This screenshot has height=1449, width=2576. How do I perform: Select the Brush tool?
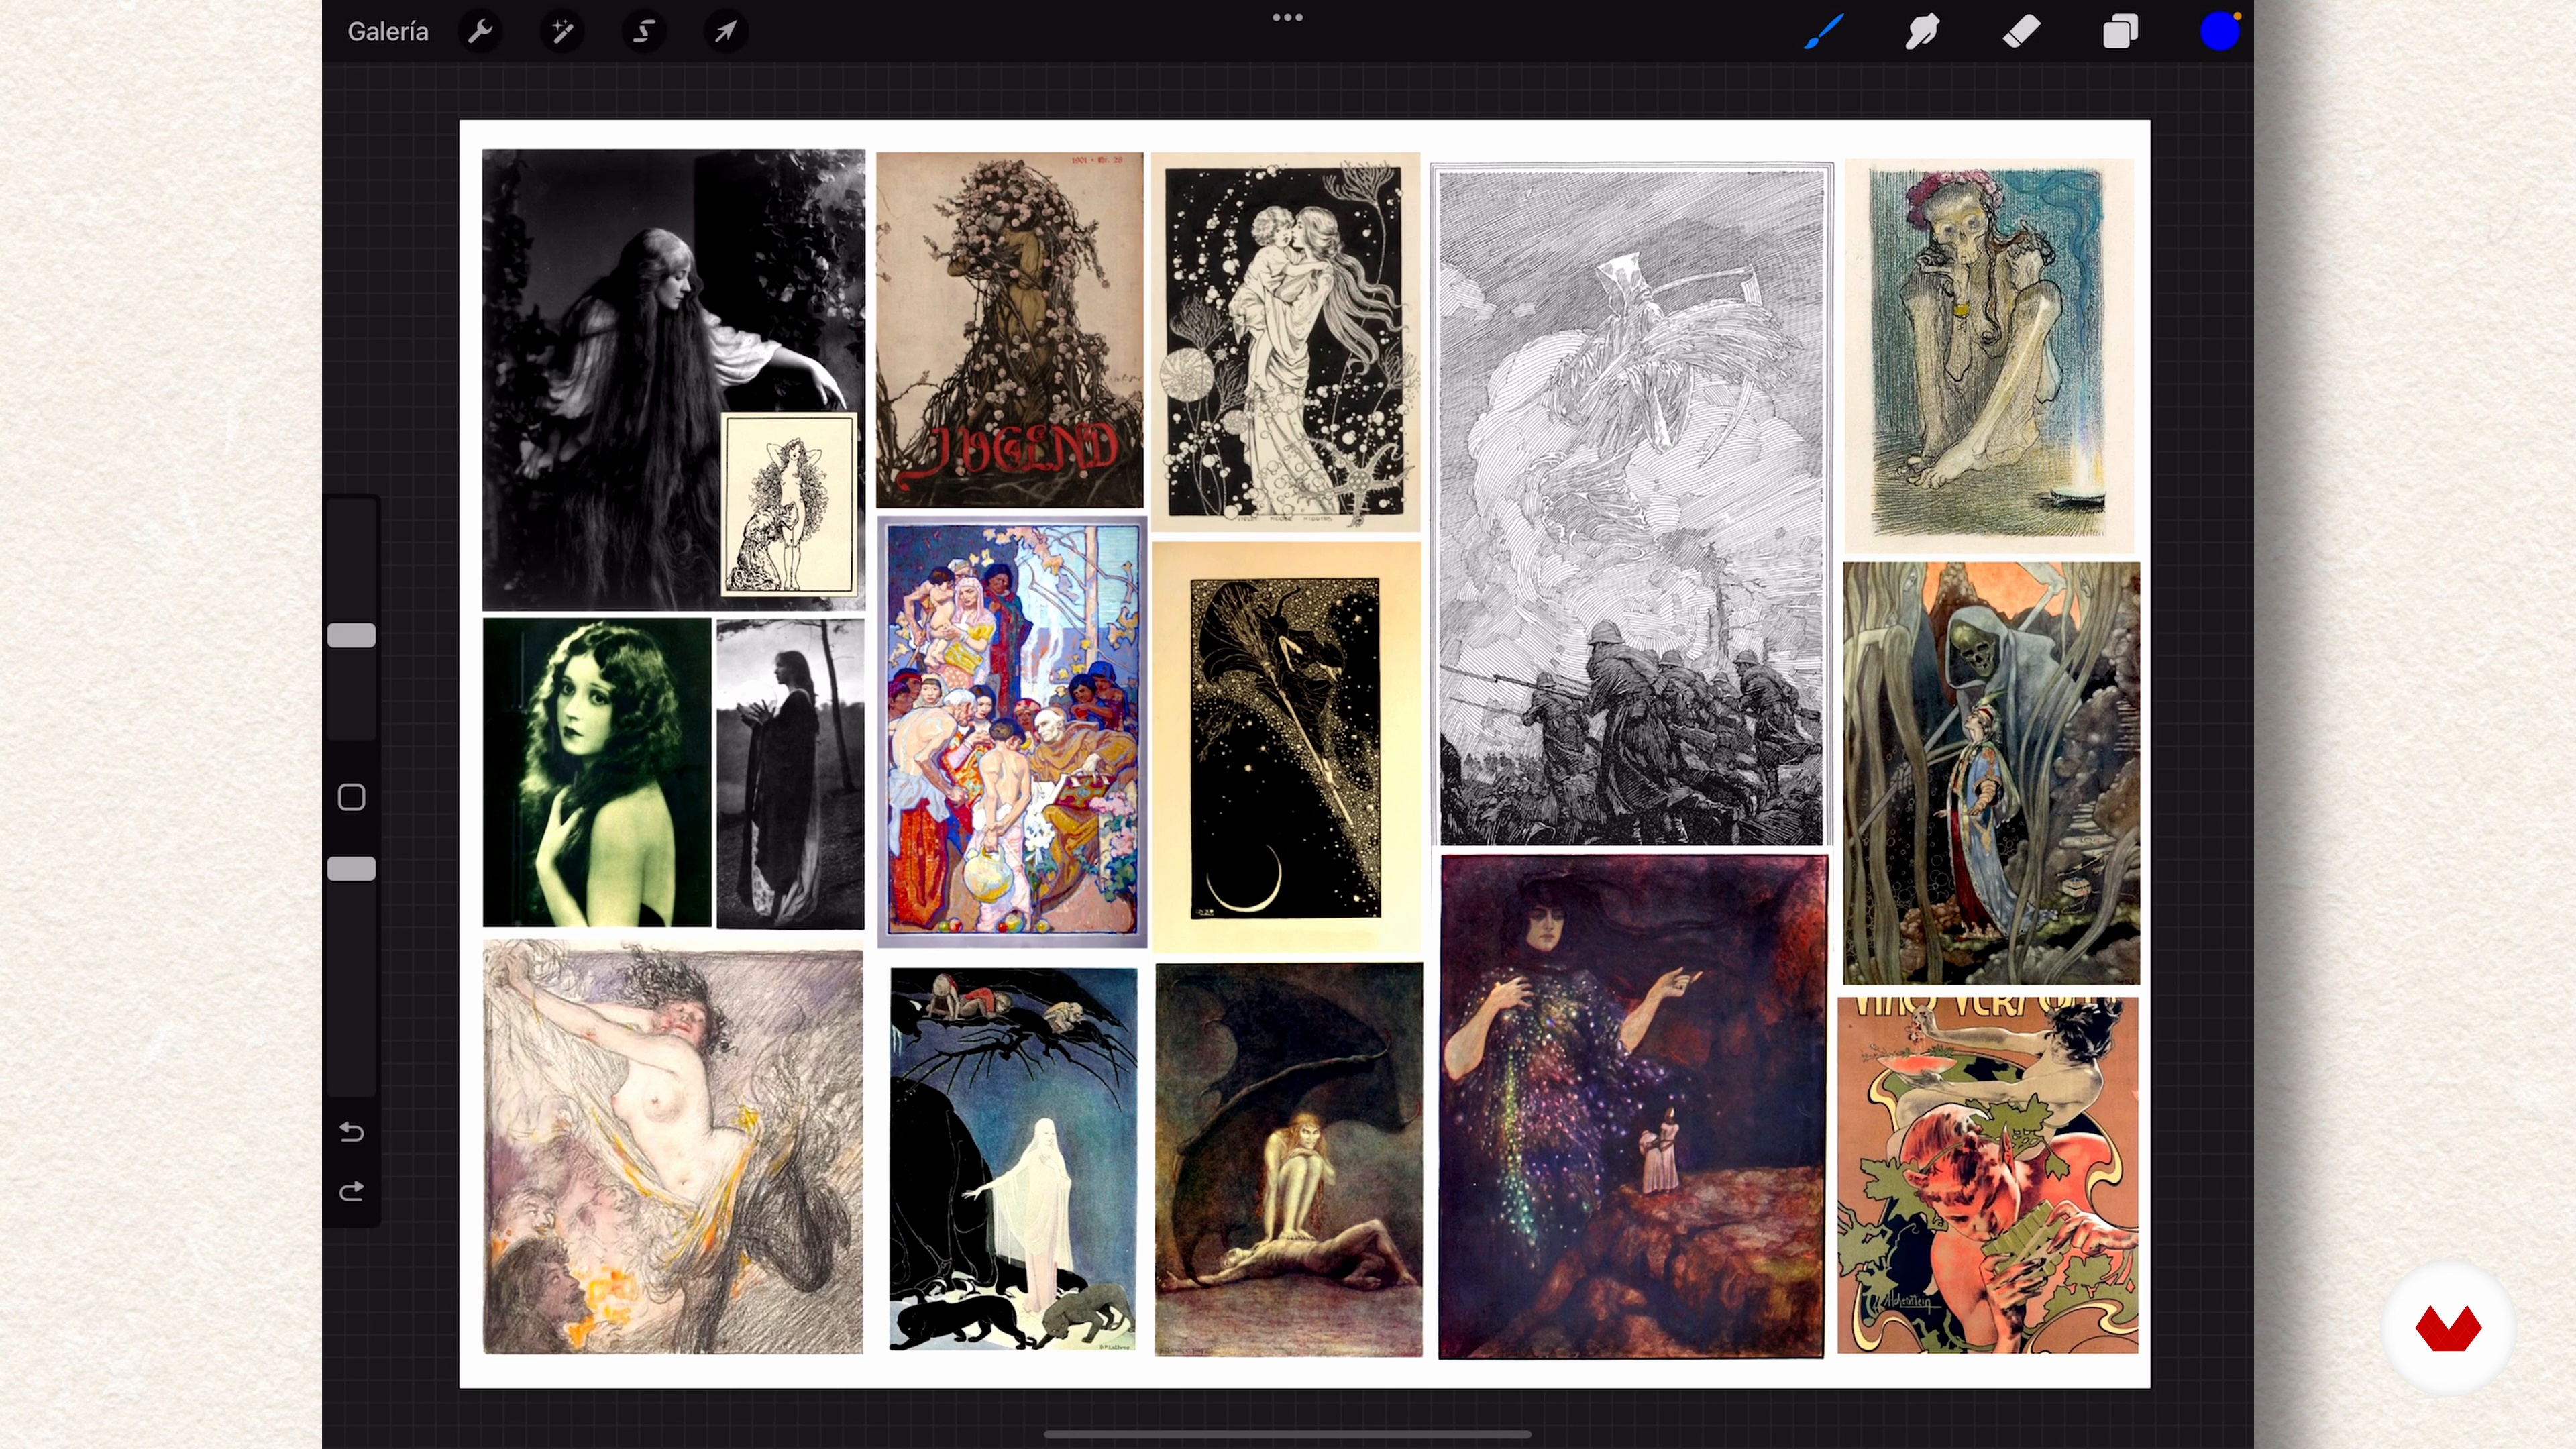tap(1824, 31)
